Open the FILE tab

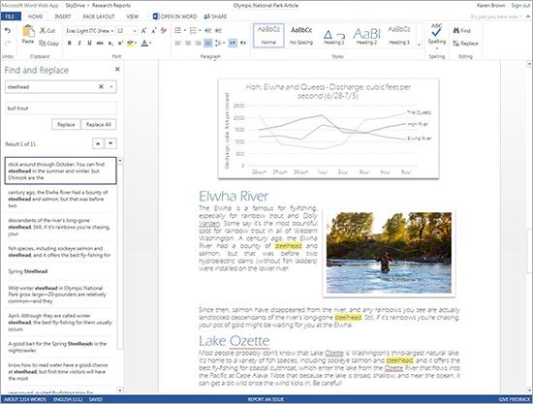click(x=11, y=16)
